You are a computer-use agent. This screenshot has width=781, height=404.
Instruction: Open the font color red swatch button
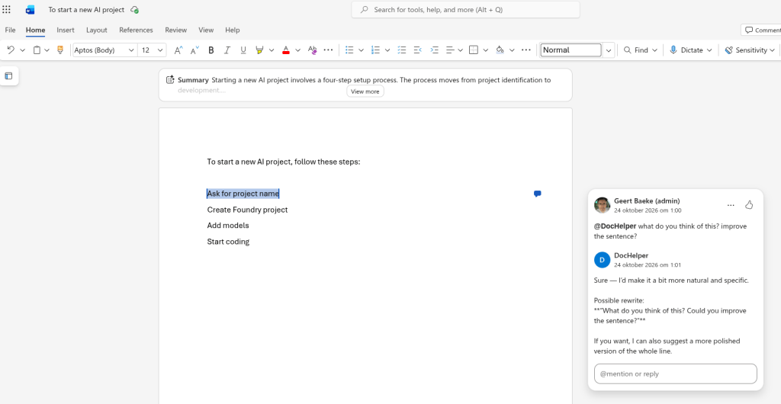click(286, 50)
